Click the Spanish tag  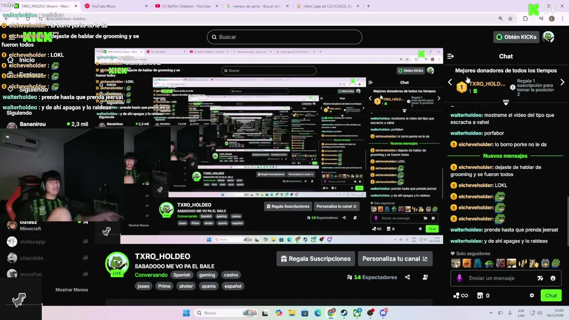click(x=182, y=275)
